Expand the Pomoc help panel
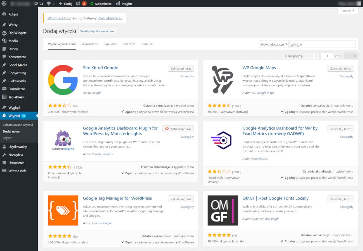363x251 pixels. 347,11
